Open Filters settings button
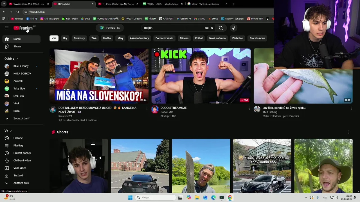Image resolution: width=360 pixels, height=202 pixels. click(110, 28)
